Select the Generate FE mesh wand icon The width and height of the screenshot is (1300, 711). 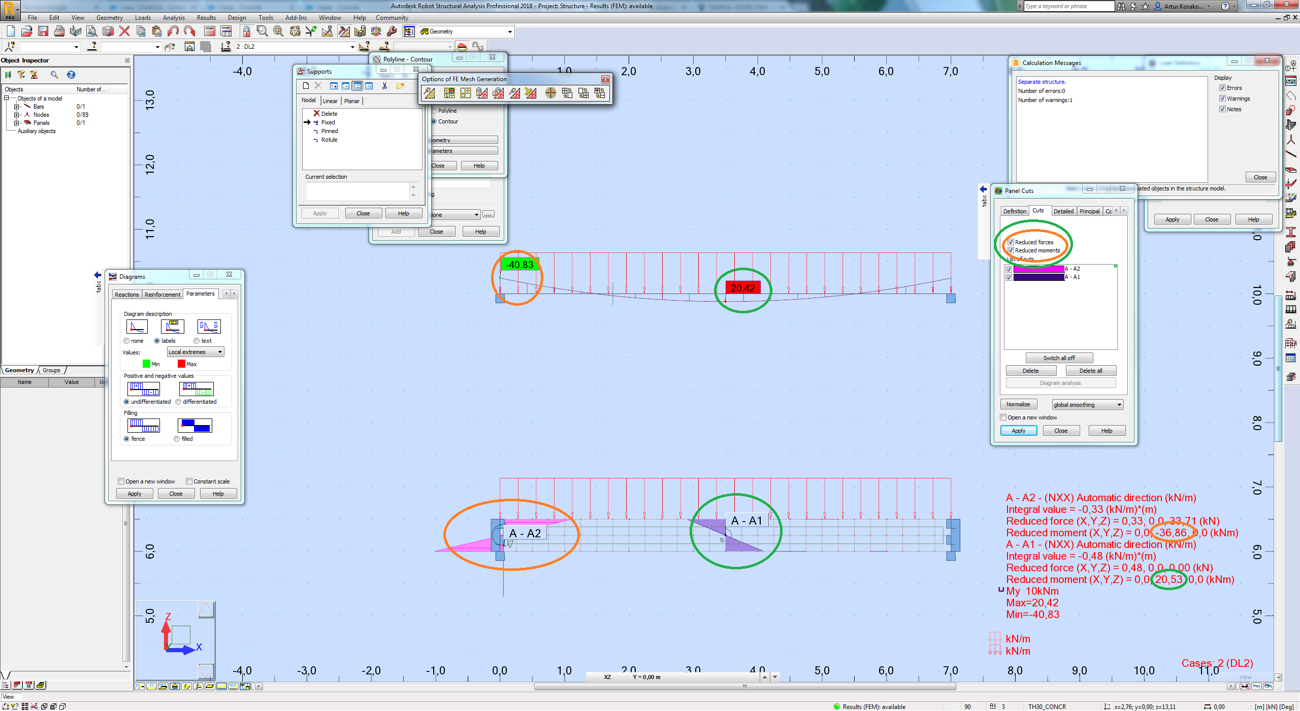point(430,93)
